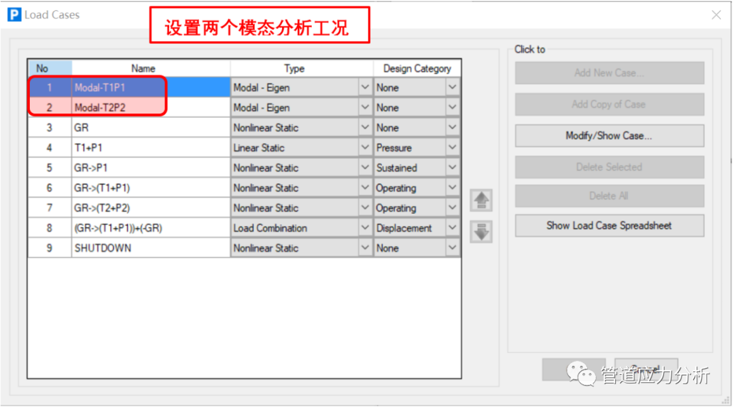Screen dimensions: 734x408
Task: Click the Name column header
Action: point(151,69)
